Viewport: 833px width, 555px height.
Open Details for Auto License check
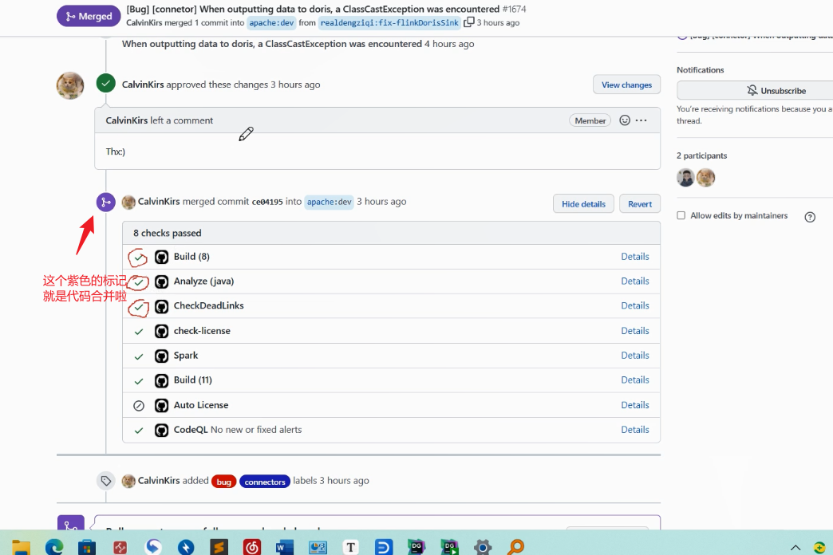click(635, 405)
